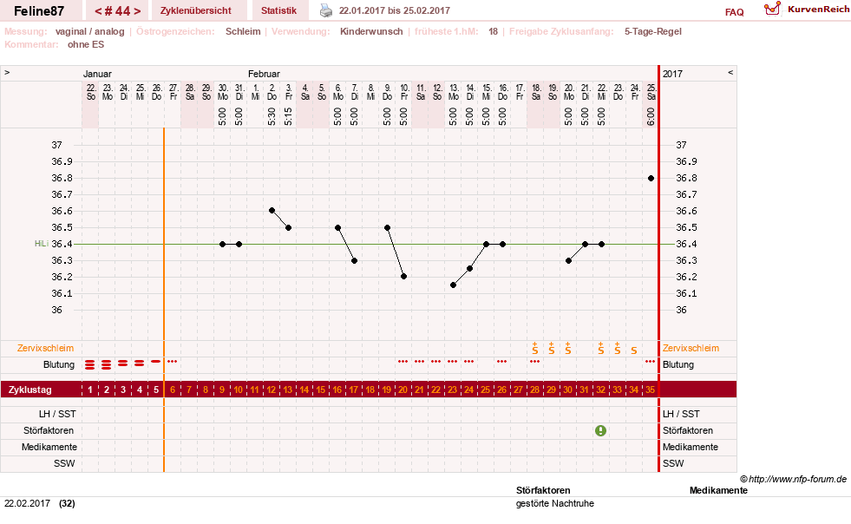Click the 'Februar' month label
851x524 pixels.
tap(264, 74)
